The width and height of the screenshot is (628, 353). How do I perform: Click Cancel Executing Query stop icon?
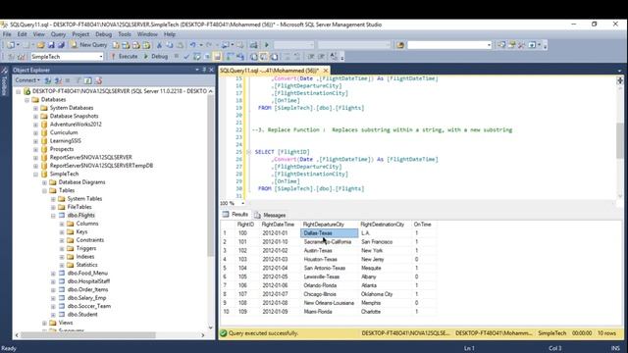pos(177,57)
